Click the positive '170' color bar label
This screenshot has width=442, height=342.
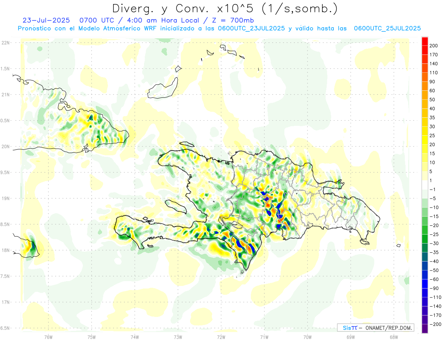434,55
